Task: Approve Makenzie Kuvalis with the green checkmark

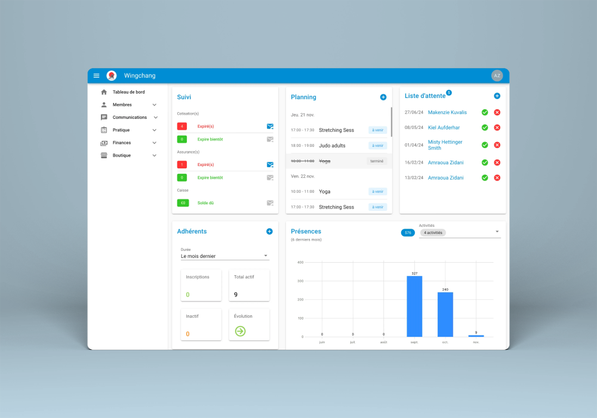Action: pos(485,112)
